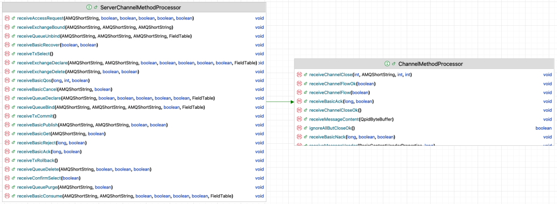Click the method icon for receiveBasicQos
Screen dimensions: 557x204
[7, 80]
